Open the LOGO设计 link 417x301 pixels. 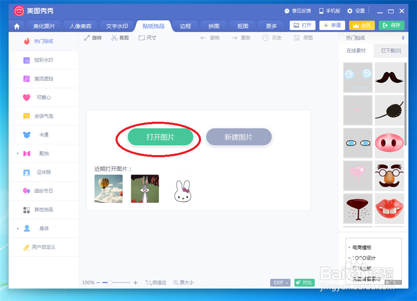[x=364, y=258]
